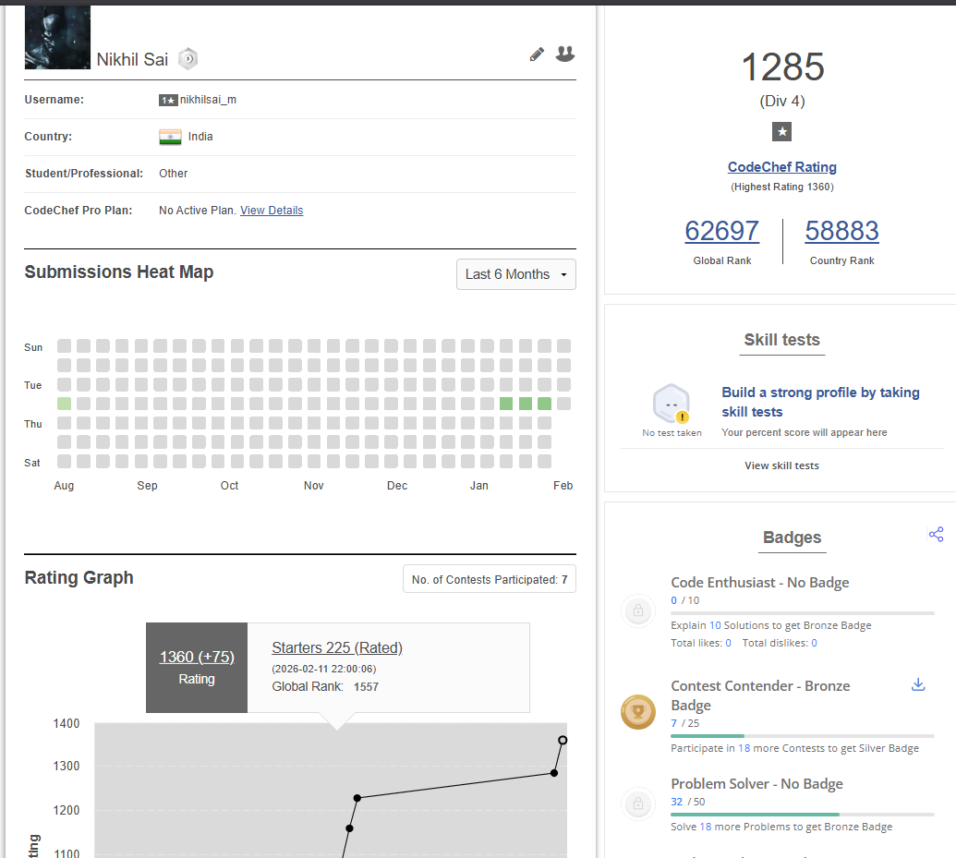The image size is (956, 858).
Task: Click the Explain 10 Solutions count
Action: (715, 625)
